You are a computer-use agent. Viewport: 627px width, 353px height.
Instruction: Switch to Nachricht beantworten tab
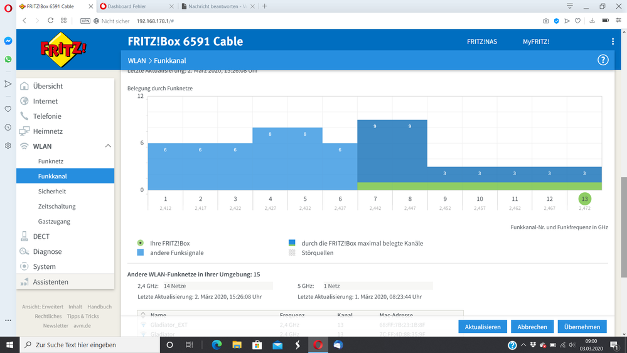pyautogui.click(x=218, y=6)
